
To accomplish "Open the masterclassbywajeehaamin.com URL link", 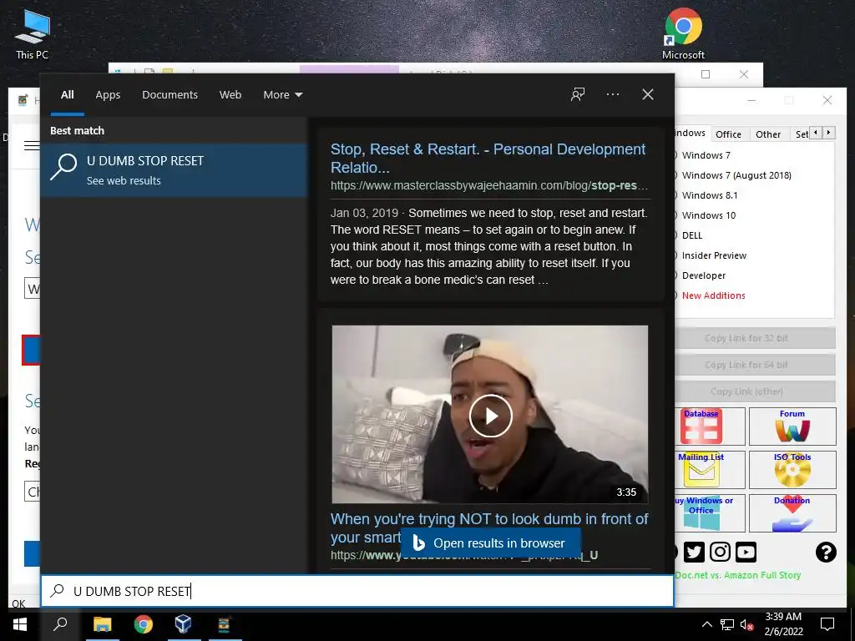I will (488, 185).
